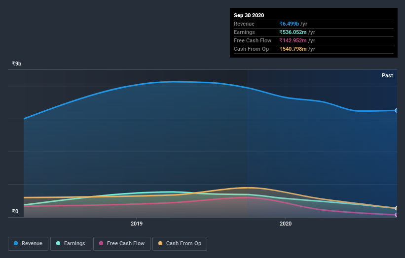The height and width of the screenshot is (258, 405).
Task: Click the Earnings label in tooltip
Action: (x=244, y=32)
